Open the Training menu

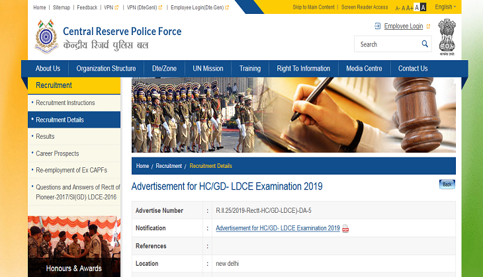[250, 68]
